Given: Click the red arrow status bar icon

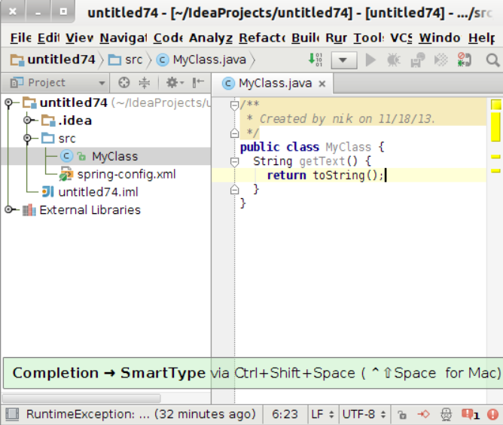Looking at the screenshot, I should pyautogui.click(x=423, y=414).
